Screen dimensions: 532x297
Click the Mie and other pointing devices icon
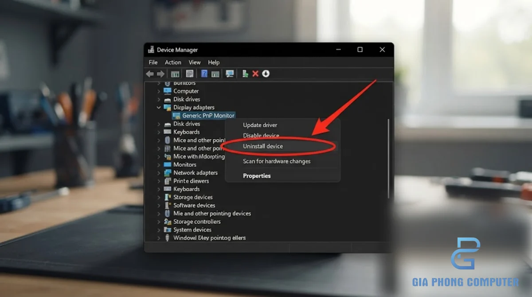pyautogui.click(x=168, y=213)
